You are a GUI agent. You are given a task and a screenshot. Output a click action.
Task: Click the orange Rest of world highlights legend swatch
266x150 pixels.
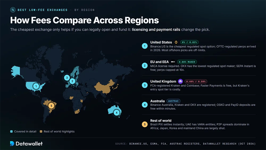coord(41,132)
